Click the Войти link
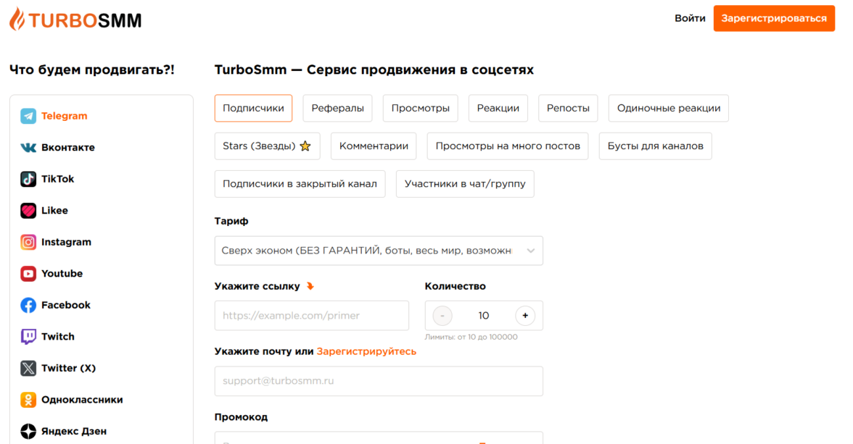 (690, 19)
